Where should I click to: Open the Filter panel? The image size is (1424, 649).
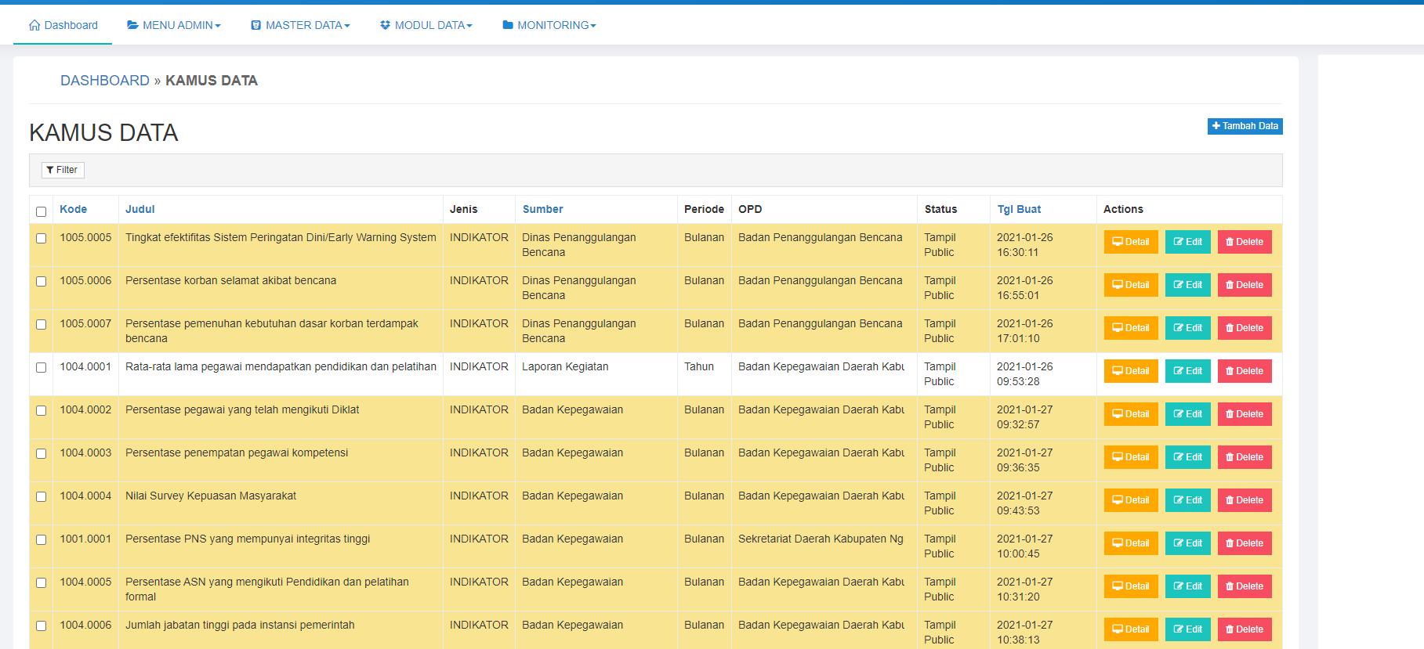click(x=63, y=170)
